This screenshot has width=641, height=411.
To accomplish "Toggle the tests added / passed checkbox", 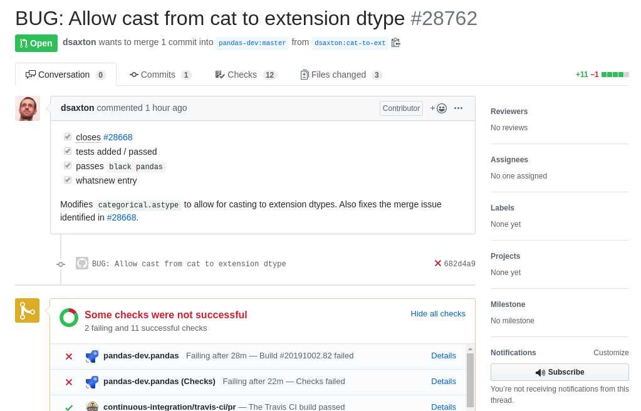I will pos(67,151).
